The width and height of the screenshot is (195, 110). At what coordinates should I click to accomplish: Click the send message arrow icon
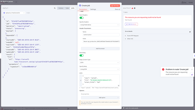click(x=68, y=109)
